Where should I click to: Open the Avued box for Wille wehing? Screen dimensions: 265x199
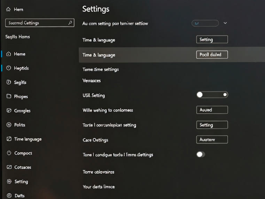click(x=212, y=110)
